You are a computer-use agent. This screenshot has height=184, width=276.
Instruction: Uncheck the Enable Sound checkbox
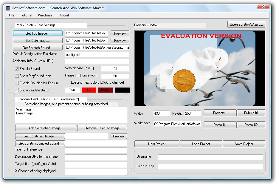click(x=17, y=69)
